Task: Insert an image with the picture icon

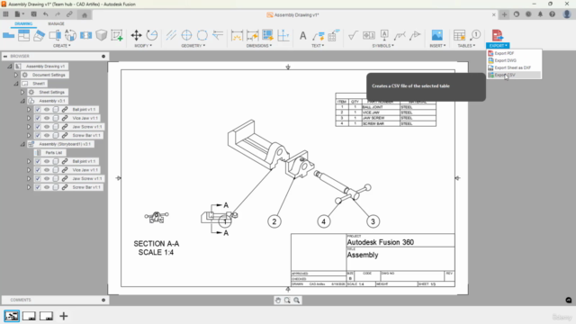Action: tap(437, 35)
